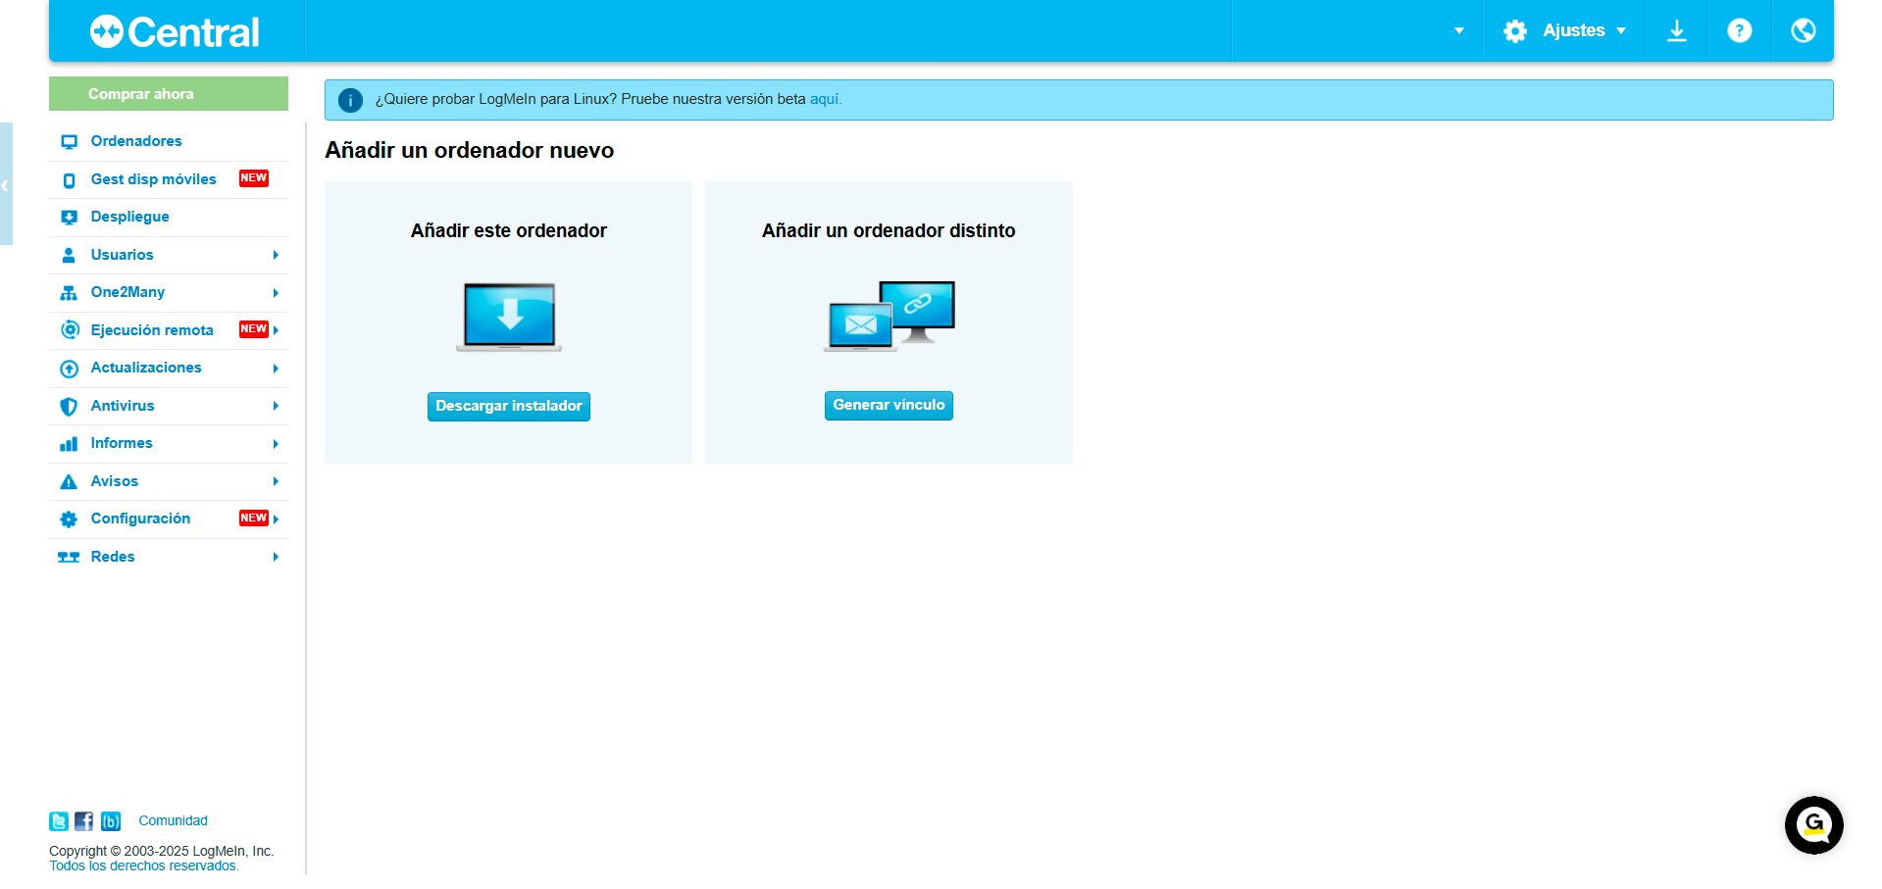
Task: Click the Central logo in the header
Action: point(173,30)
